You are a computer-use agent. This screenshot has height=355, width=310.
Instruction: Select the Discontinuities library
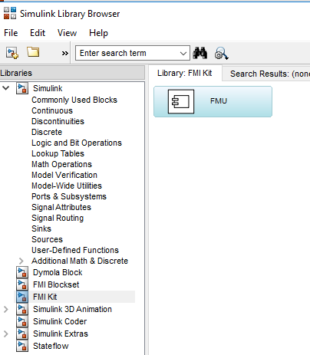click(x=58, y=121)
